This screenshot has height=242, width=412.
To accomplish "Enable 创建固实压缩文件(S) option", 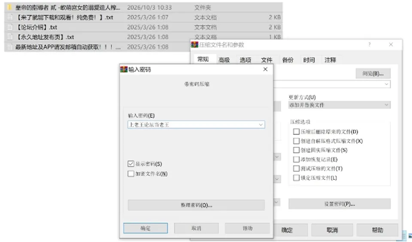I will pyautogui.click(x=296, y=150).
